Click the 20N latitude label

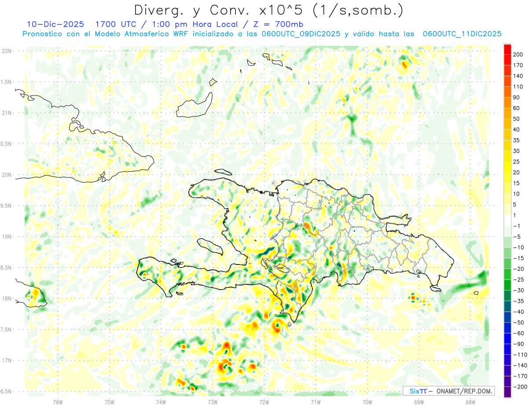click(7, 175)
